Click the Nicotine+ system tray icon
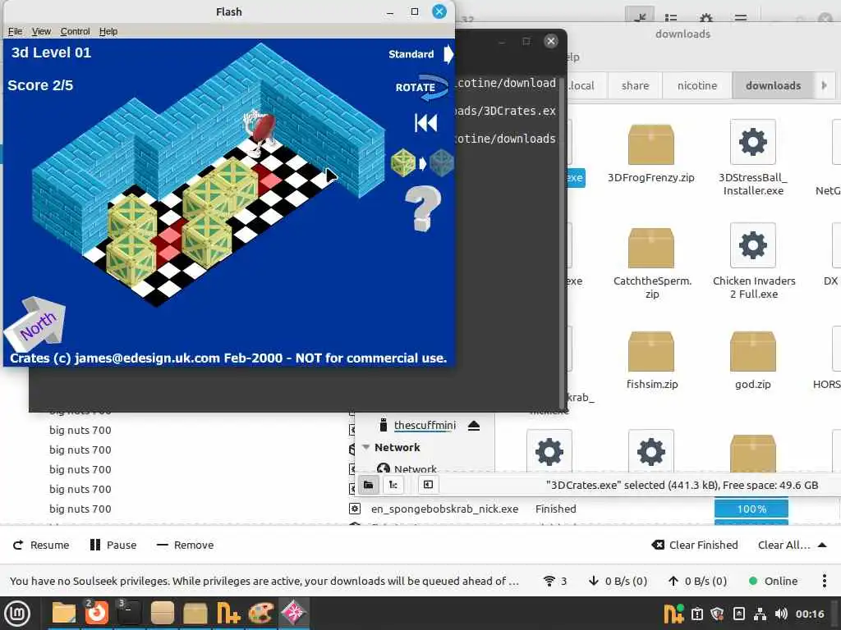841x630 pixels. (674, 614)
